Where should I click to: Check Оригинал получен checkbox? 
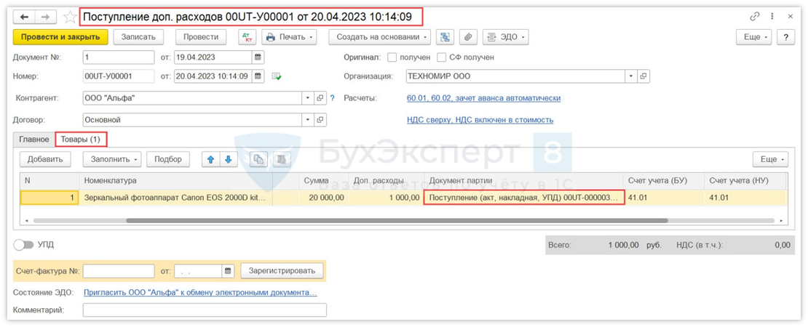point(392,57)
